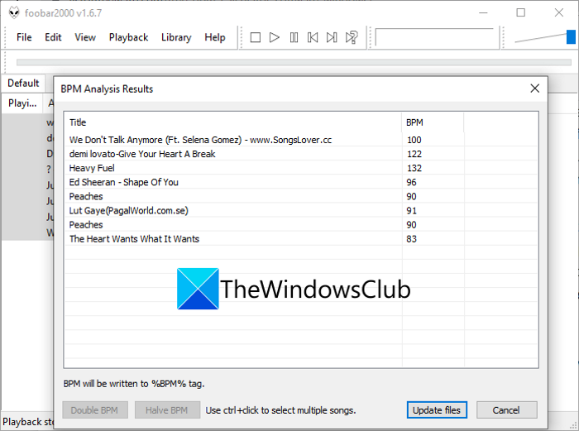
Task: Open the Help menu
Action: pyautogui.click(x=215, y=37)
